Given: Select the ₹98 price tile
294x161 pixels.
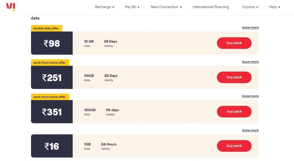Looking at the screenshot, I should point(52,43).
